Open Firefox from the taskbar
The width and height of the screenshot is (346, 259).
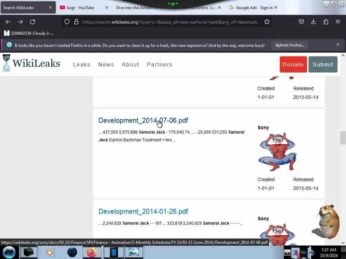tap(92, 252)
